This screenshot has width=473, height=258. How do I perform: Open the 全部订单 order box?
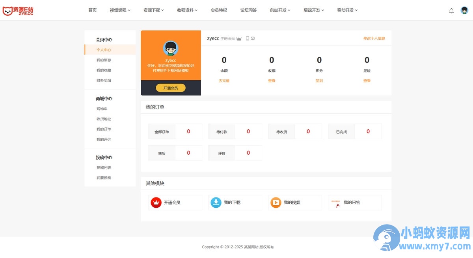point(175,132)
